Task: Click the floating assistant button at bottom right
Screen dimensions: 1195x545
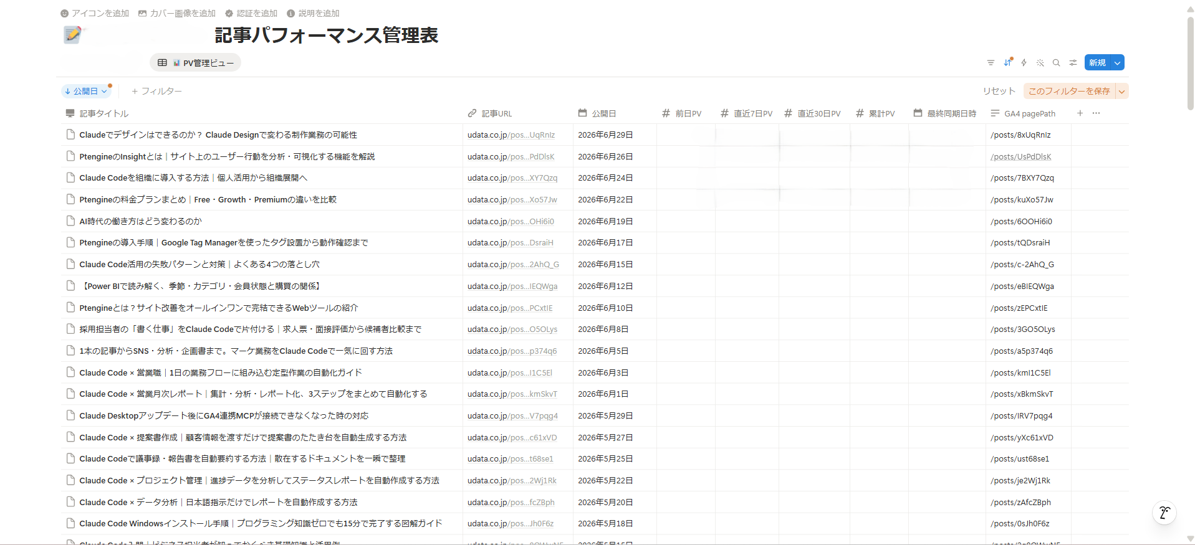Action: click(1164, 513)
